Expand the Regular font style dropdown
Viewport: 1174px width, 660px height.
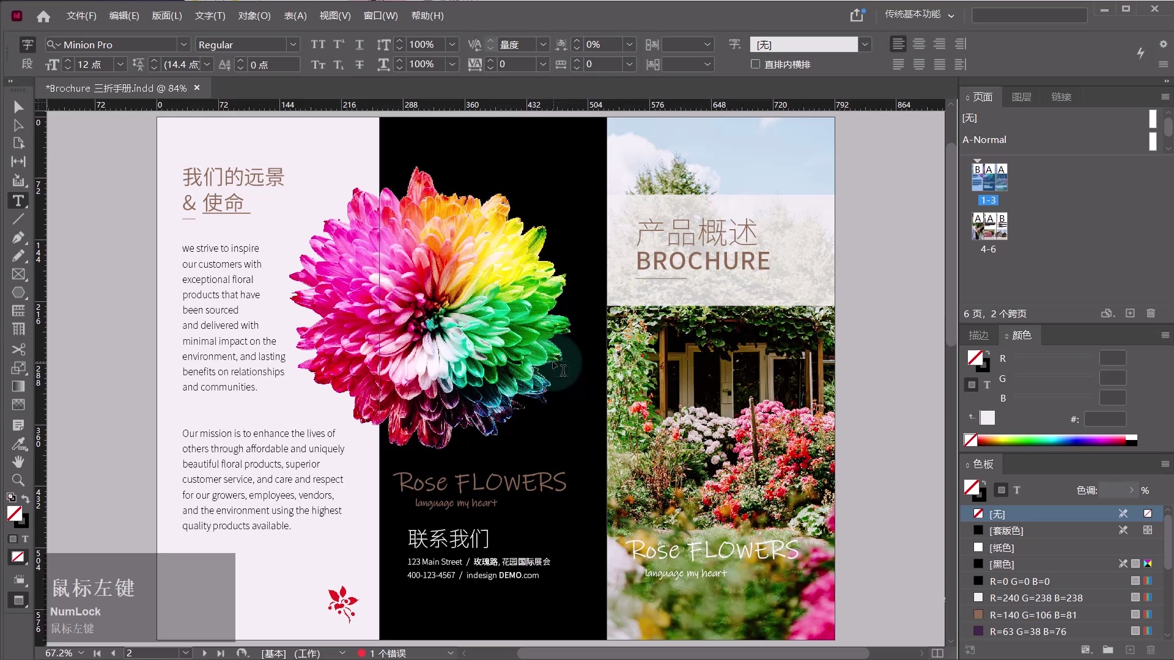point(293,45)
